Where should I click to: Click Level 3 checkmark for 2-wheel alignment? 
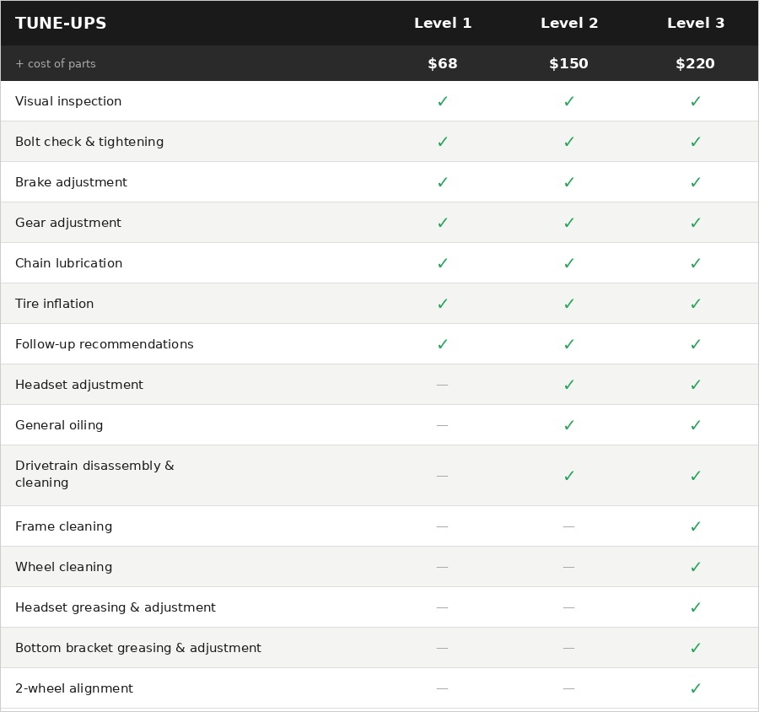pos(696,688)
